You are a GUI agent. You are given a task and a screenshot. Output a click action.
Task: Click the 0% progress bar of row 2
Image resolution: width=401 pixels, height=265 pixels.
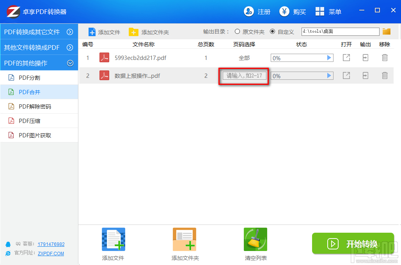[x=302, y=76]
